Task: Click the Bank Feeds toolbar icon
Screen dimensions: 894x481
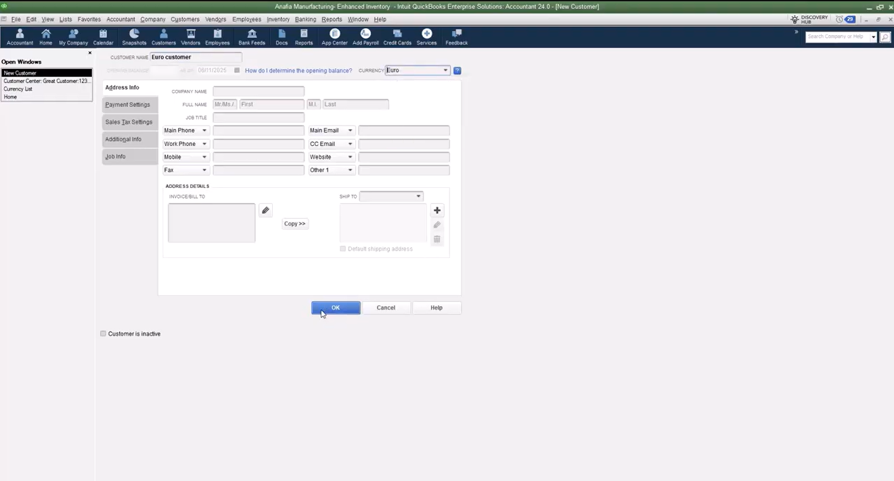Action: [252, 36]
